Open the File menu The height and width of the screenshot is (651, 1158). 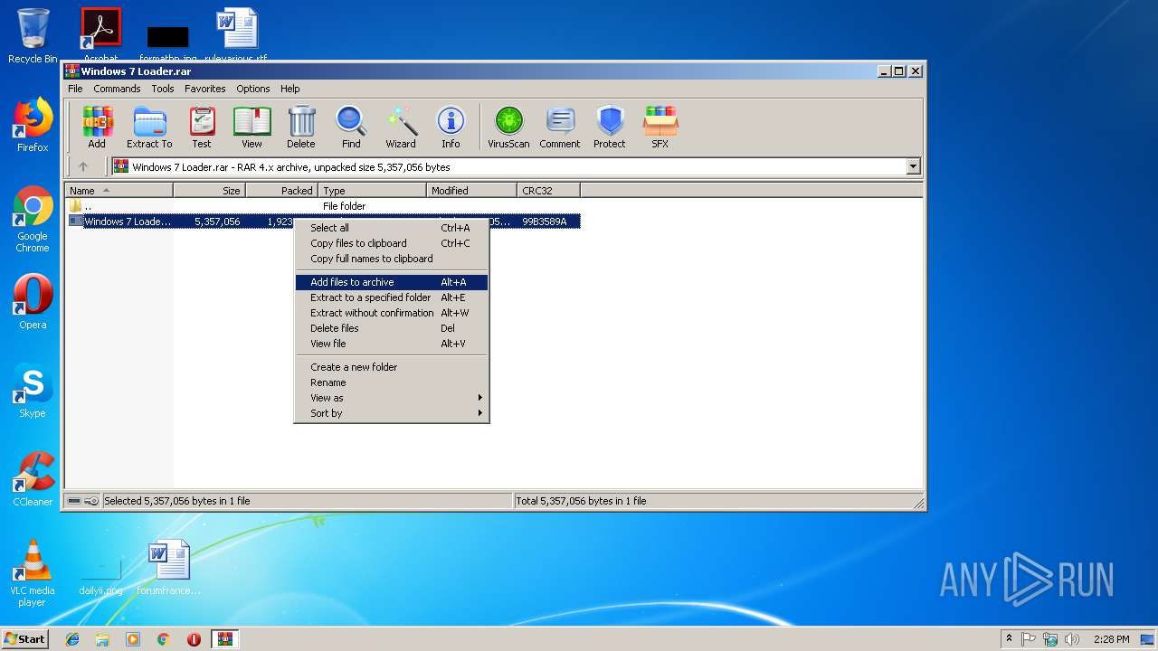pos(75,89)
